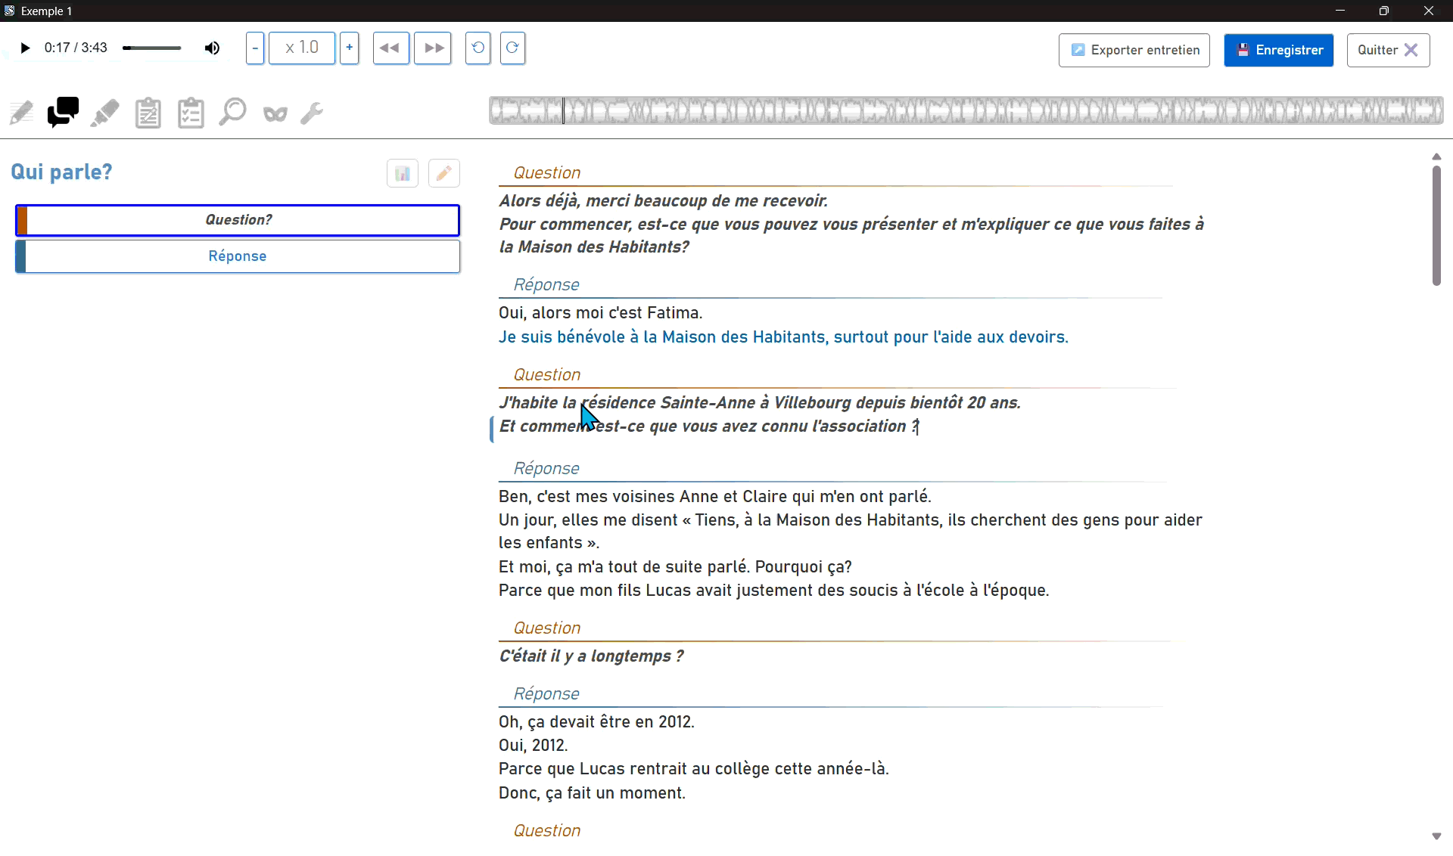
Task: Click the scrollbar up arrow
Action: 1436,157
